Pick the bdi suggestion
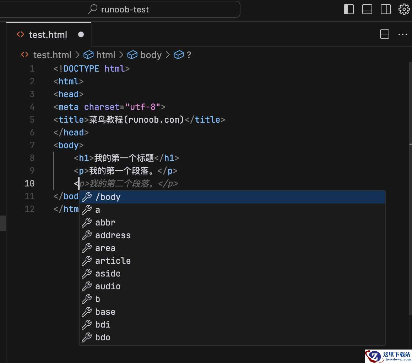Screen dimensions: 412x363 pyautogui.click(x=232, y=325)
